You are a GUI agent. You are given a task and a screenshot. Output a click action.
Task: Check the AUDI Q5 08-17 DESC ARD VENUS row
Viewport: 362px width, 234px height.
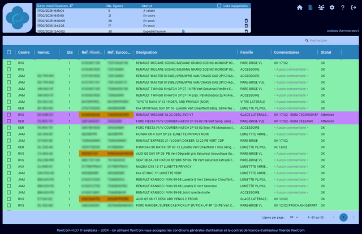[x=9, y=199]
